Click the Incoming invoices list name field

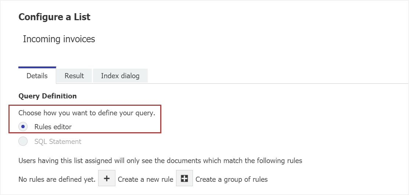pos(59,39)
